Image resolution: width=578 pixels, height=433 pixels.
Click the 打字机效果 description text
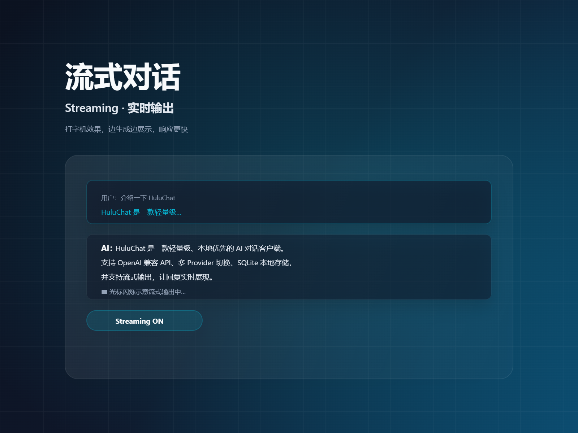tap(127, 129)
